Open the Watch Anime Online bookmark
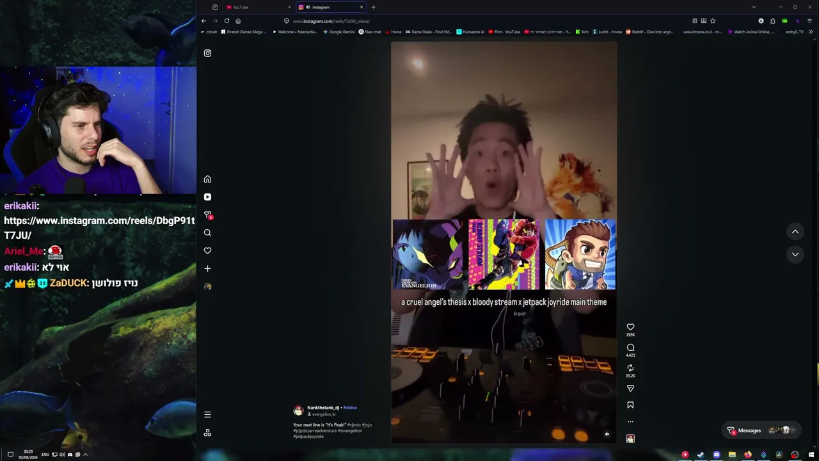Viewport: 819px width, 461px height. pos(751,32)
